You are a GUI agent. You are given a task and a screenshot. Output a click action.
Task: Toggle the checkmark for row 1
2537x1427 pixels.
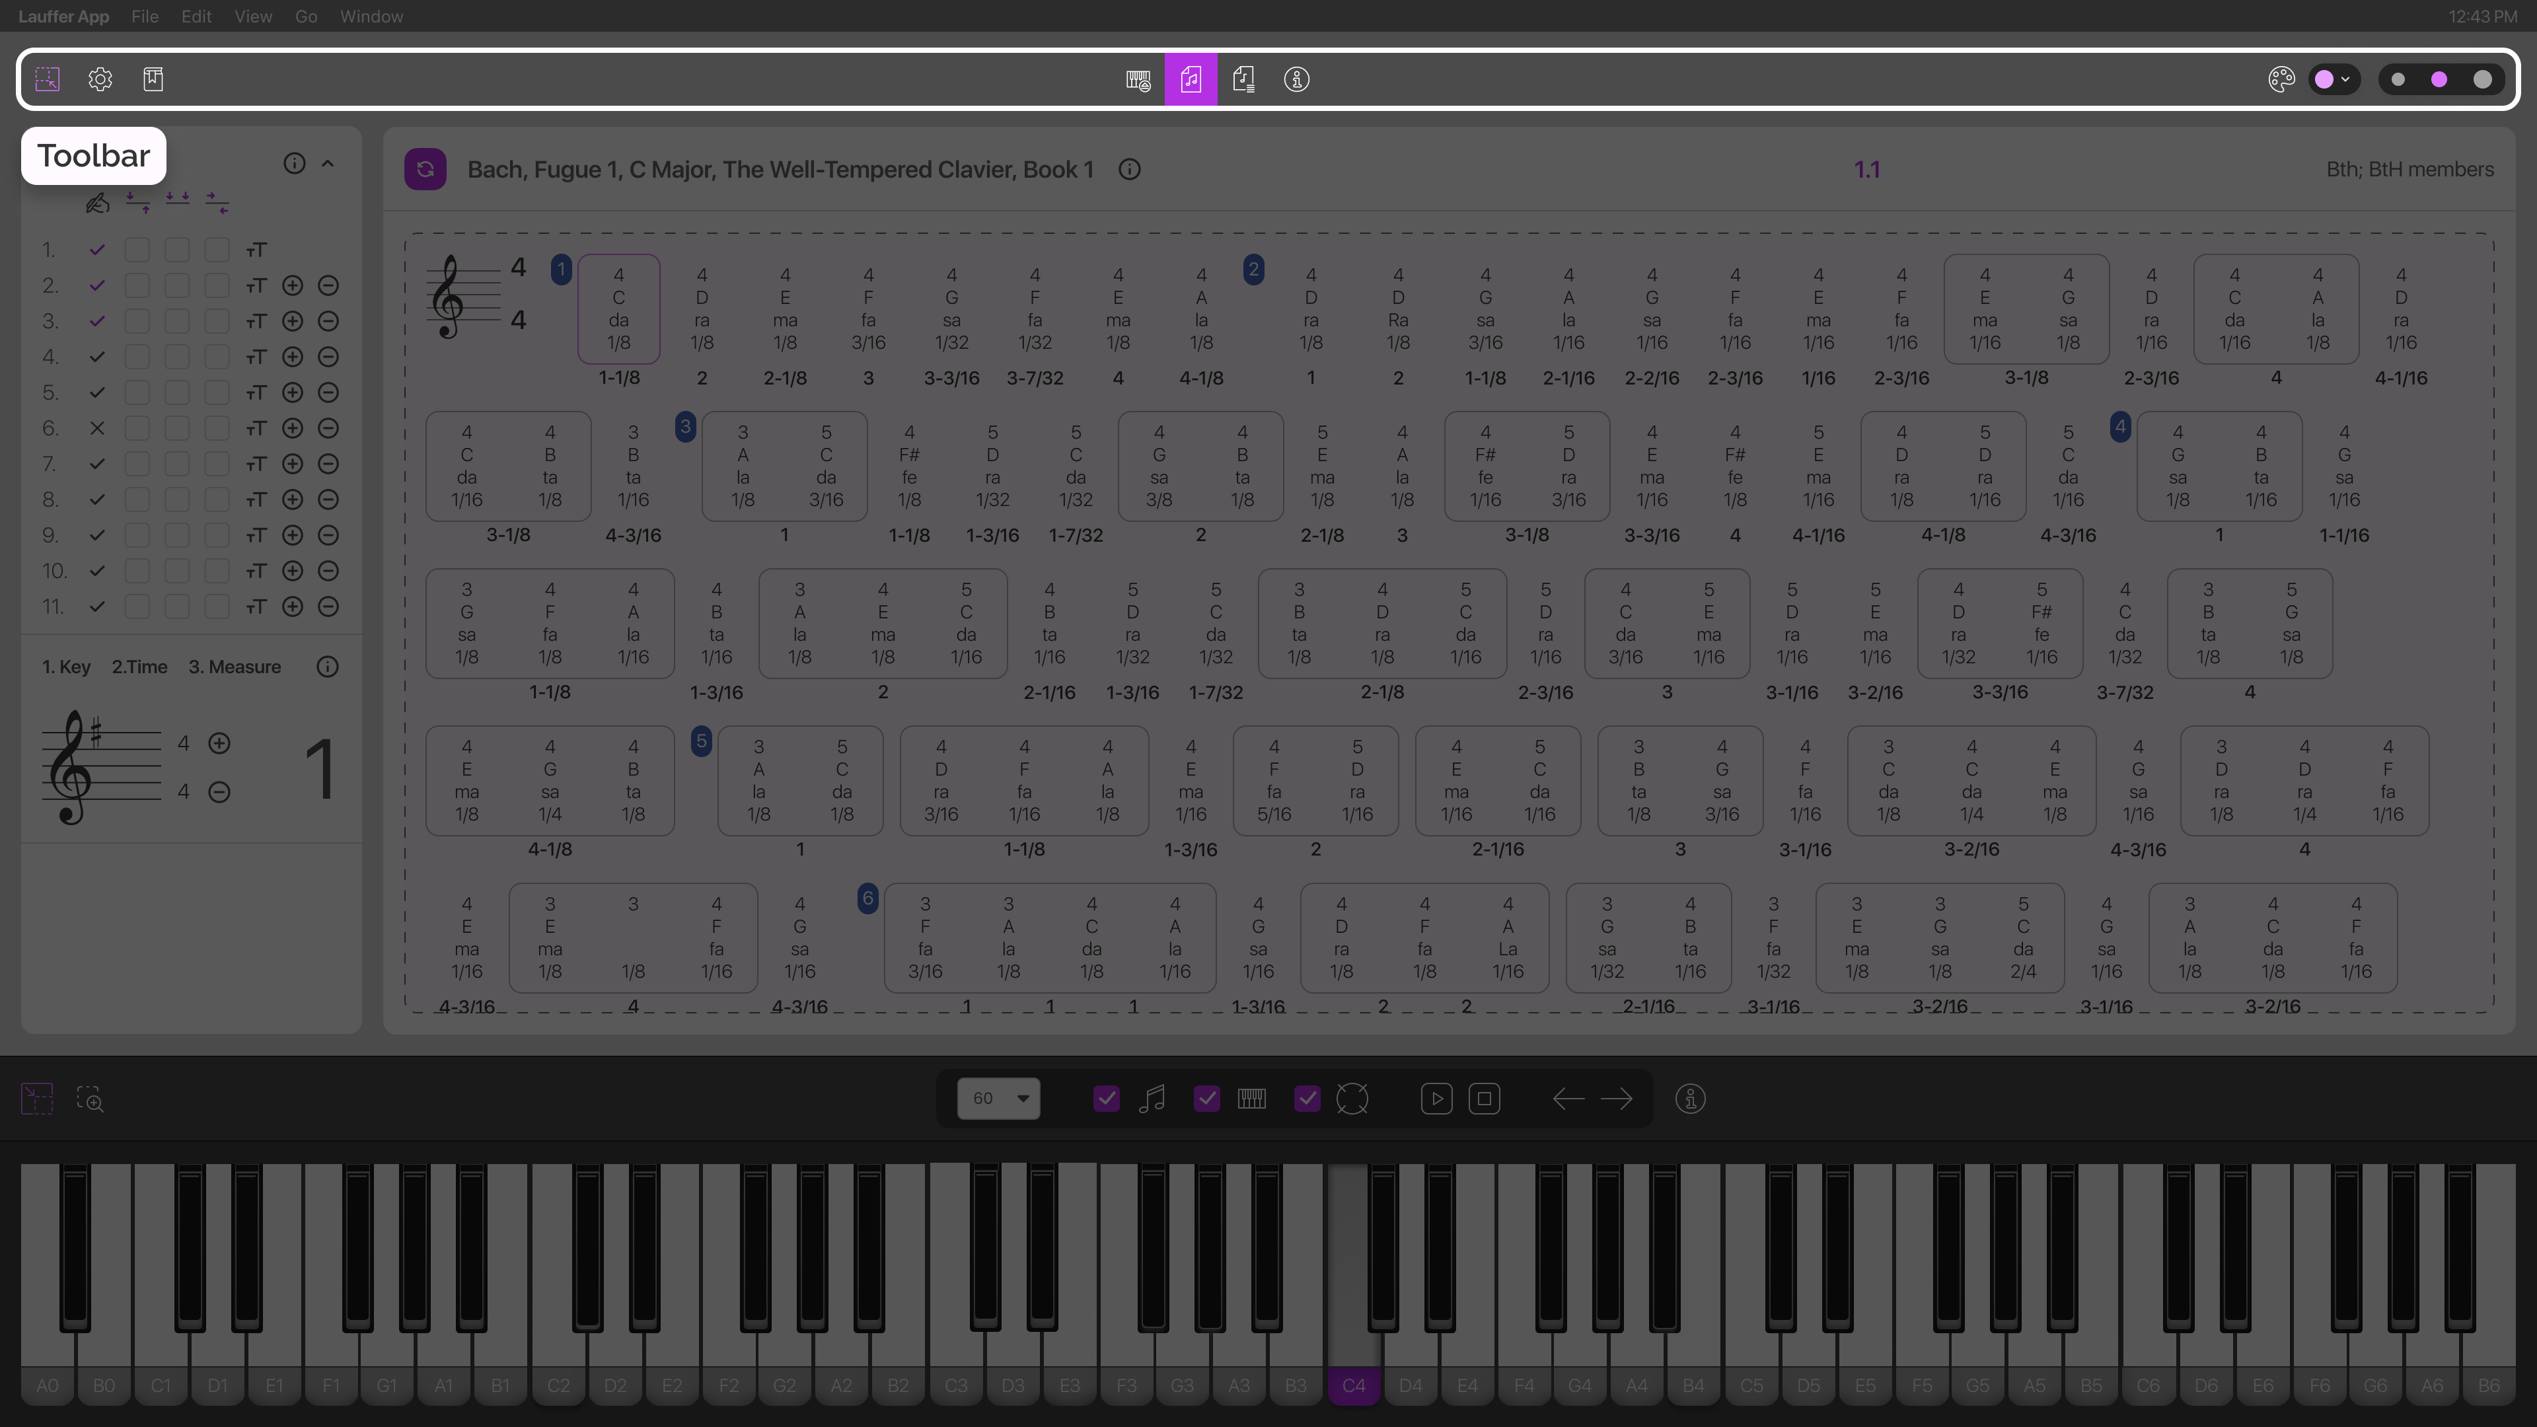[x=96, y=250]
